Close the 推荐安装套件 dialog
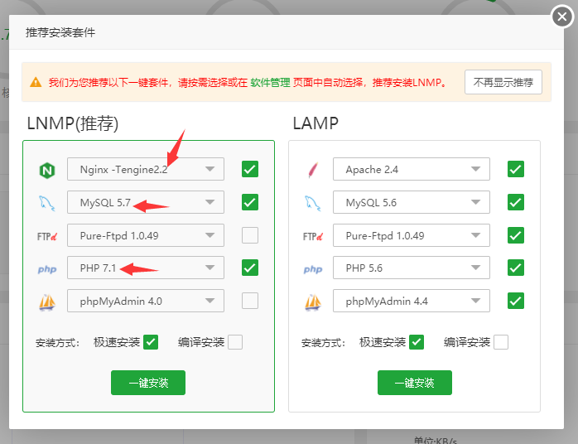The height and width of the screenshot is (444, 578). click(562, 17)
